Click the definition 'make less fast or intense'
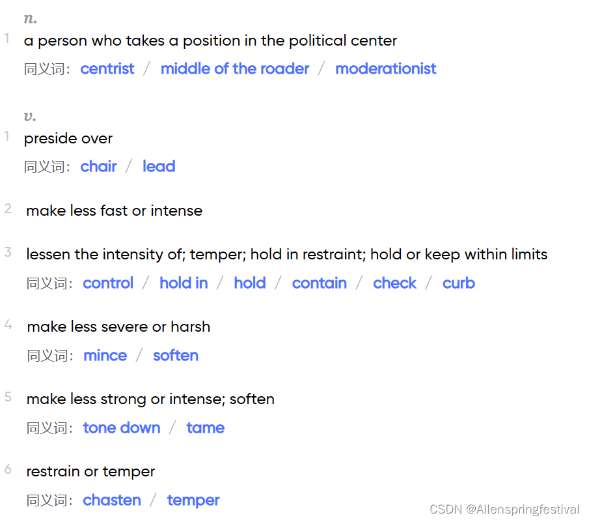Image resolution: width=589 pixels, height=522 pixels. coord(114,210)
